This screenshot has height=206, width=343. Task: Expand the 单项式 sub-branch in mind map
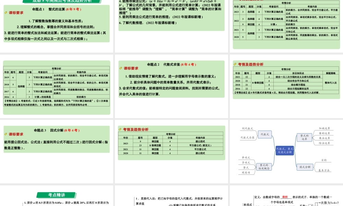246,157
